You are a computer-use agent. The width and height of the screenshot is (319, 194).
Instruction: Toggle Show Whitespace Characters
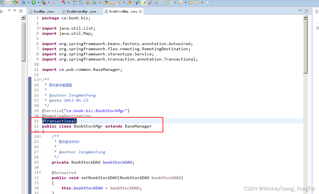(x=163, y=3)
